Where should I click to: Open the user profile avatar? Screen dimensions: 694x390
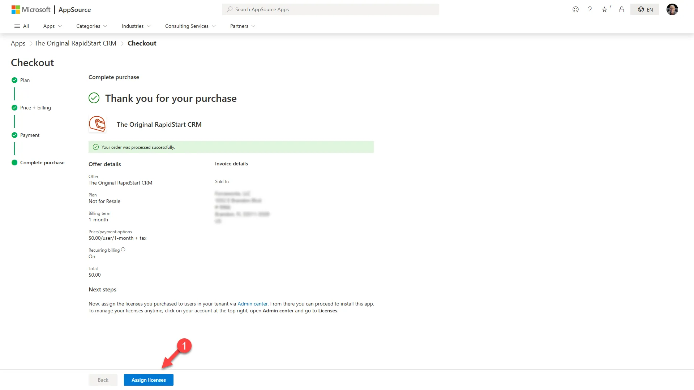tap(672, 9)
